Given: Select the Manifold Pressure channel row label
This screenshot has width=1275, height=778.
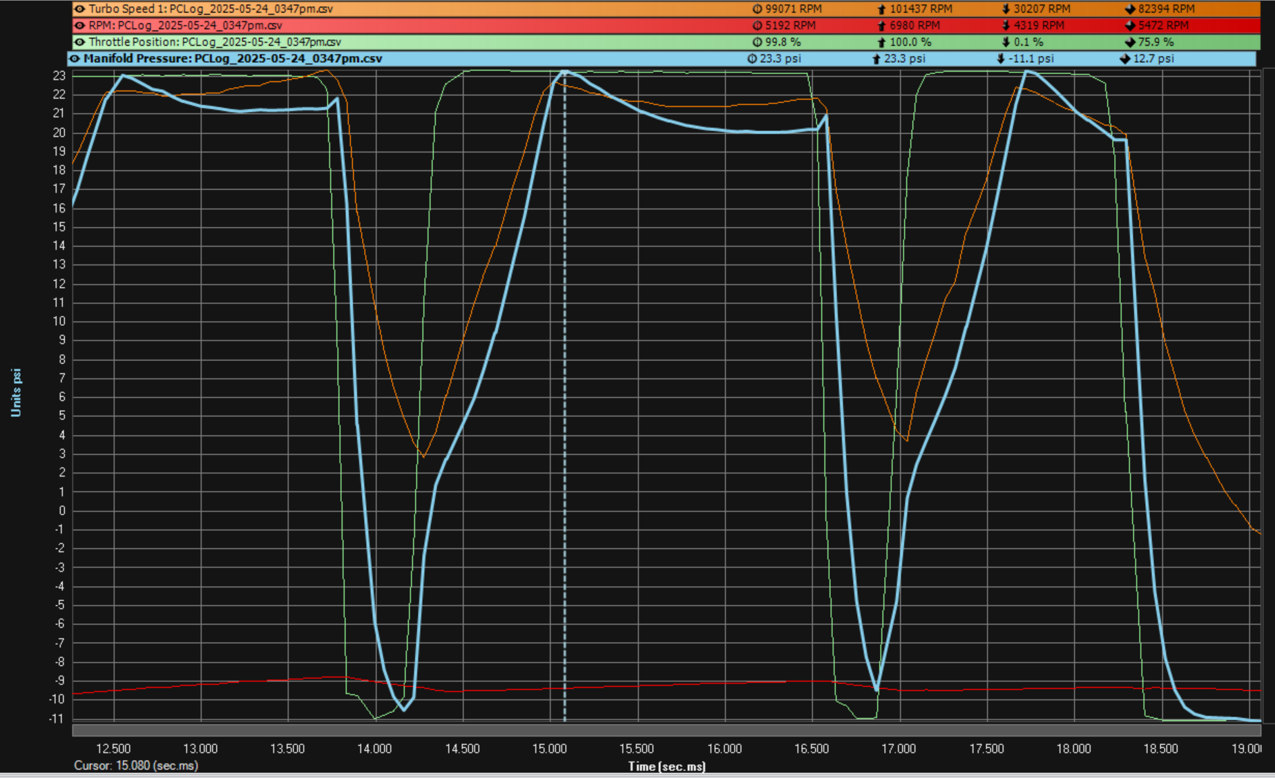Looking at the screenshot, I should (233, 59).
